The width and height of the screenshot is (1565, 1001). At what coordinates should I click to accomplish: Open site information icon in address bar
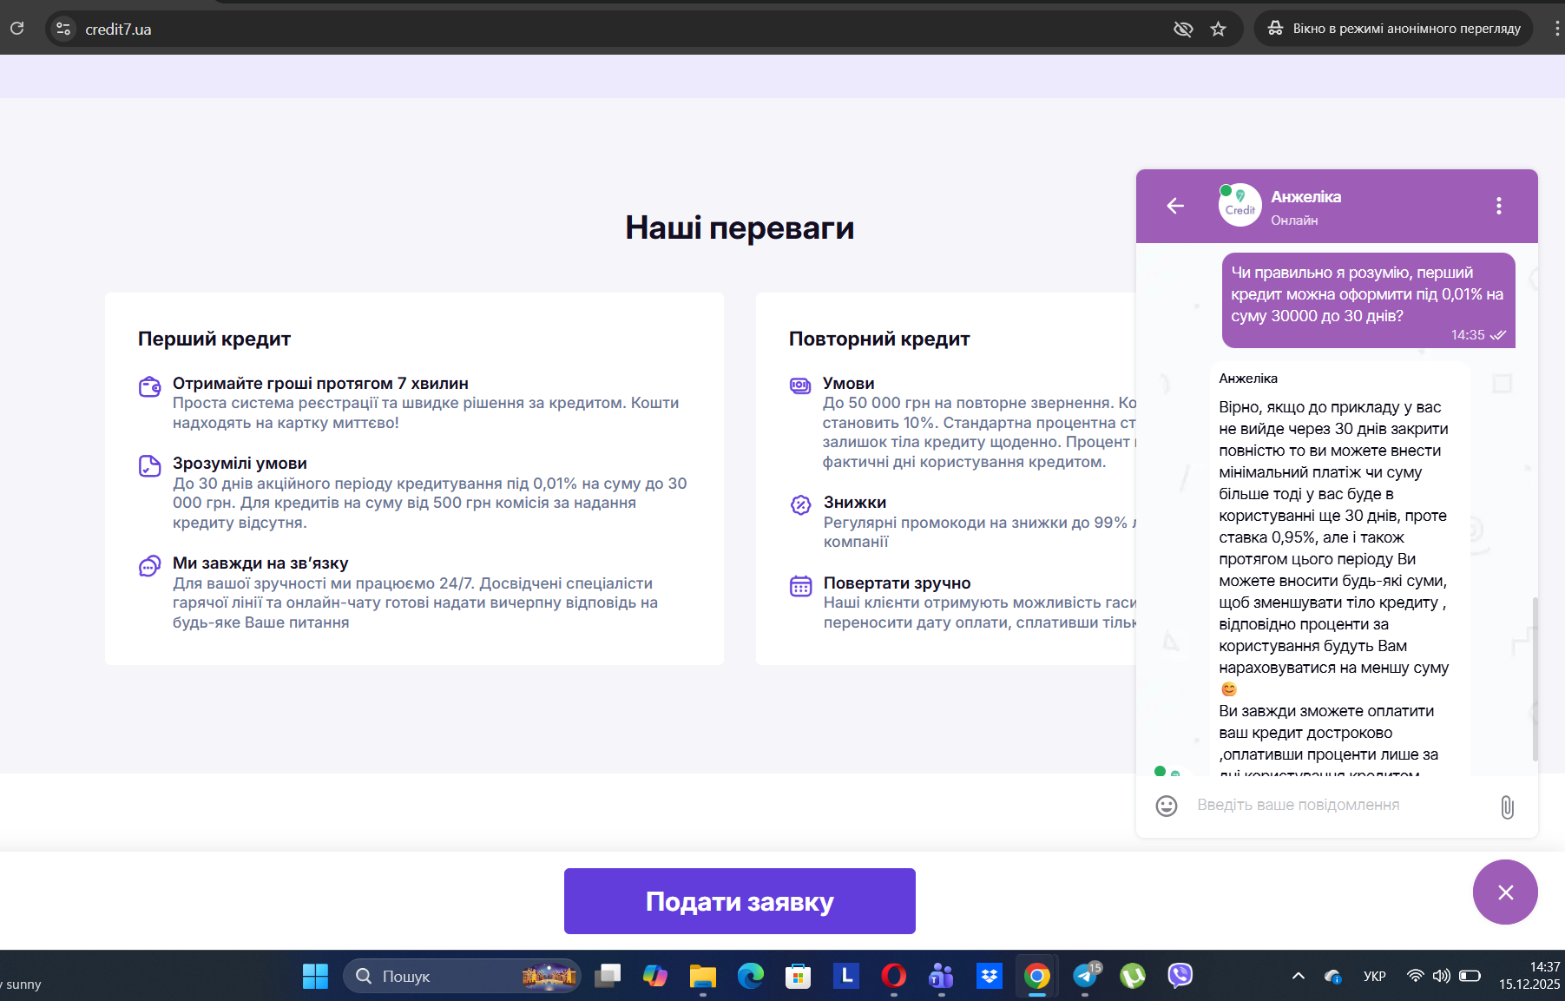pyautogui.click(x=63, y=29)
